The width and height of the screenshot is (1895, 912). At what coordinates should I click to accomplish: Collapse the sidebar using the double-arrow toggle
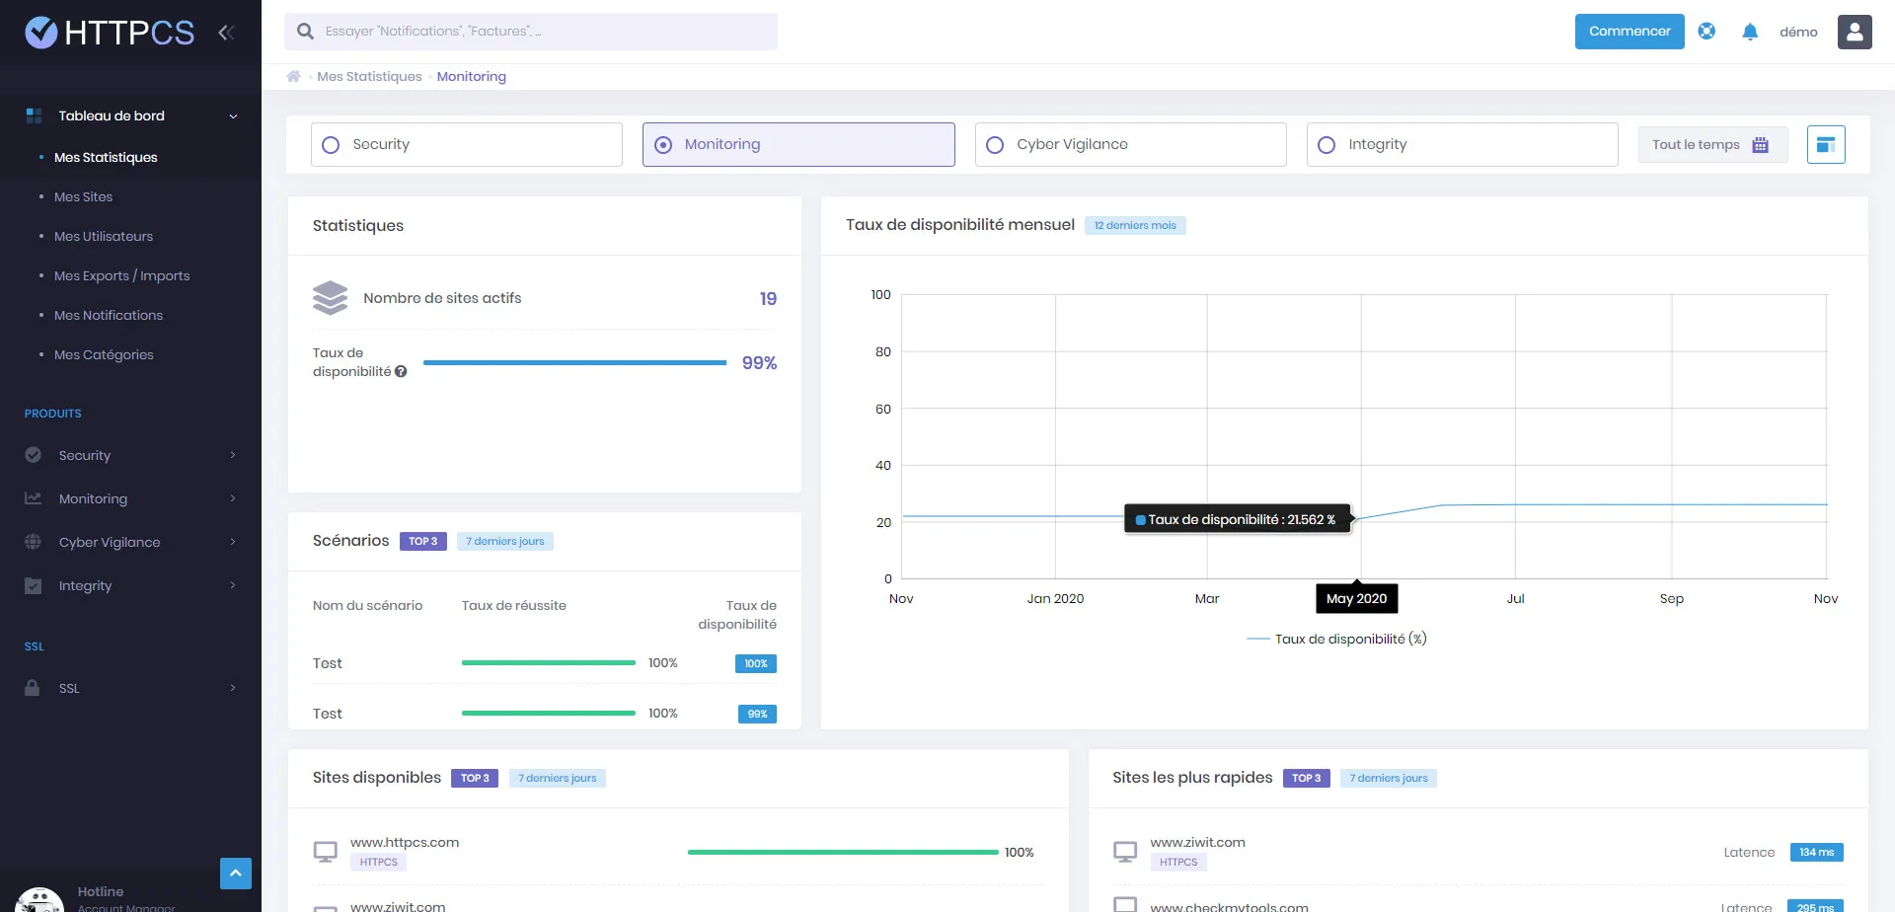pyautogui.click(x=226, y=32)
